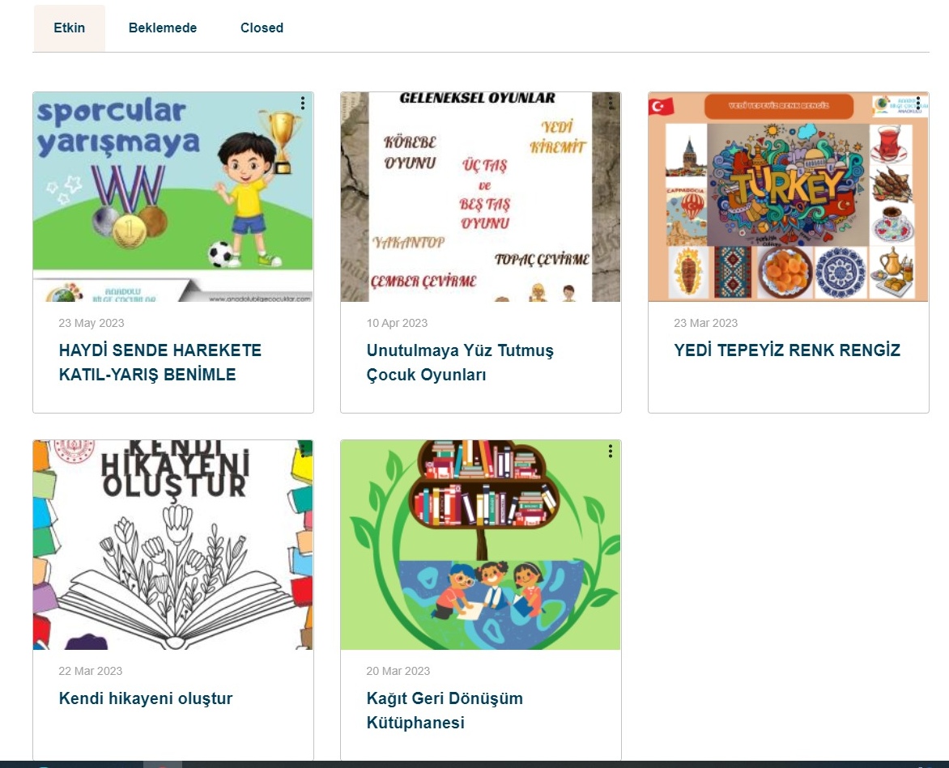Viewport: 949px width, 768px height.
Task: Open Kağıt Geri Dönüşüm Kütüphanesi title link
Action: (445, 711)
